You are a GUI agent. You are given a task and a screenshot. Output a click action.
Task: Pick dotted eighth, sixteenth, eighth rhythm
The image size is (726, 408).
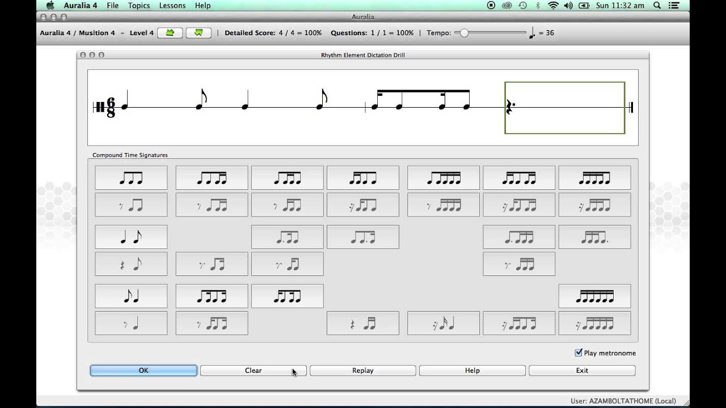pos(288,237)
